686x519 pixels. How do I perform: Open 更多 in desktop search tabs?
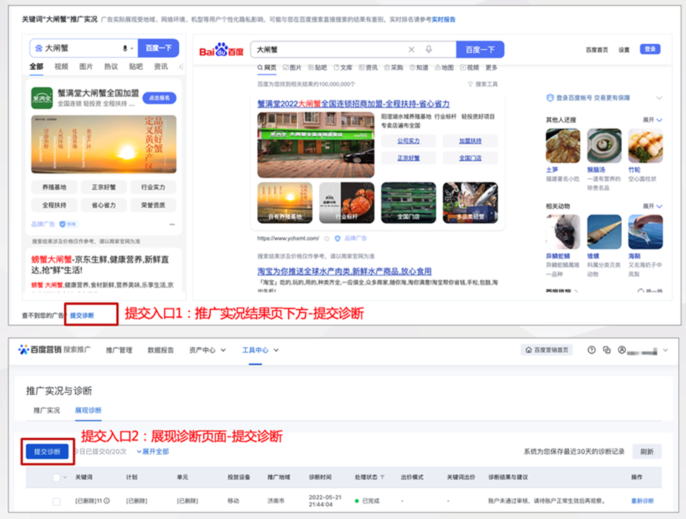tap(492, 68)
